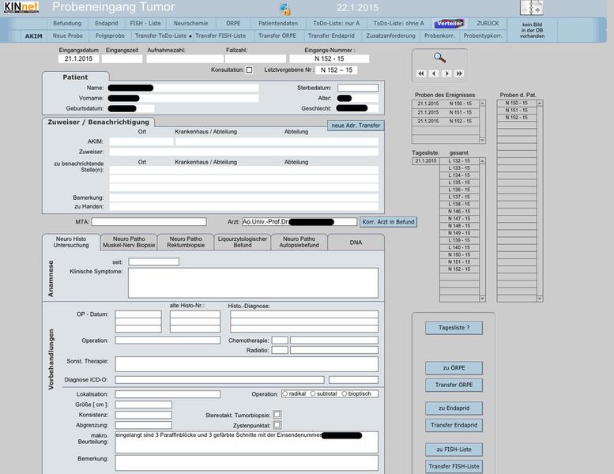Select L 137 - 15 in Tagesliste
The width and height of the screenshot is (614, 474).
tap(459, 197)
